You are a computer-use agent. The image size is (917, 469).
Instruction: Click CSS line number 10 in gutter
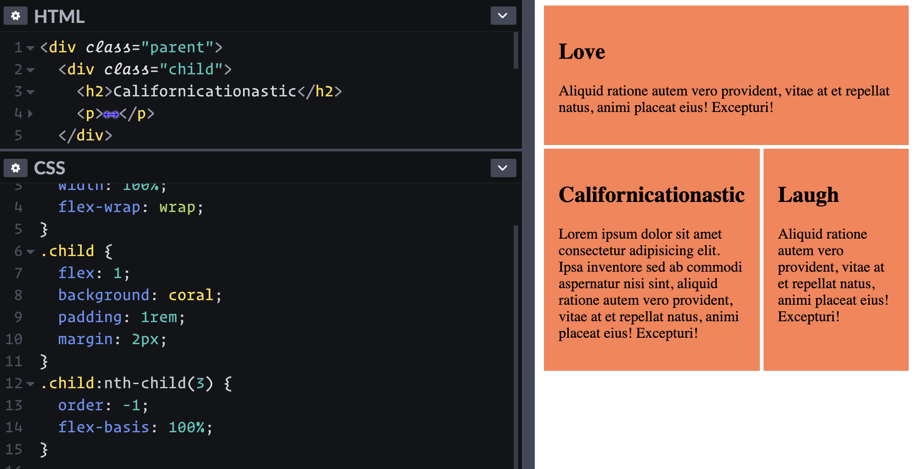pos(14,339)
